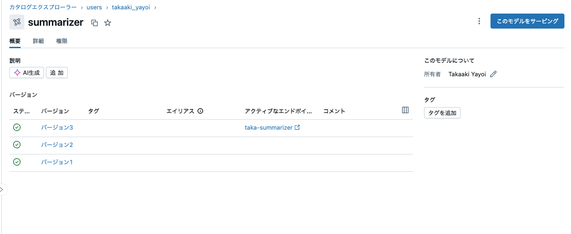Click the バージョン1 ready status icon
This screenshot has height=234, width=571.
[x=17, y=162]
